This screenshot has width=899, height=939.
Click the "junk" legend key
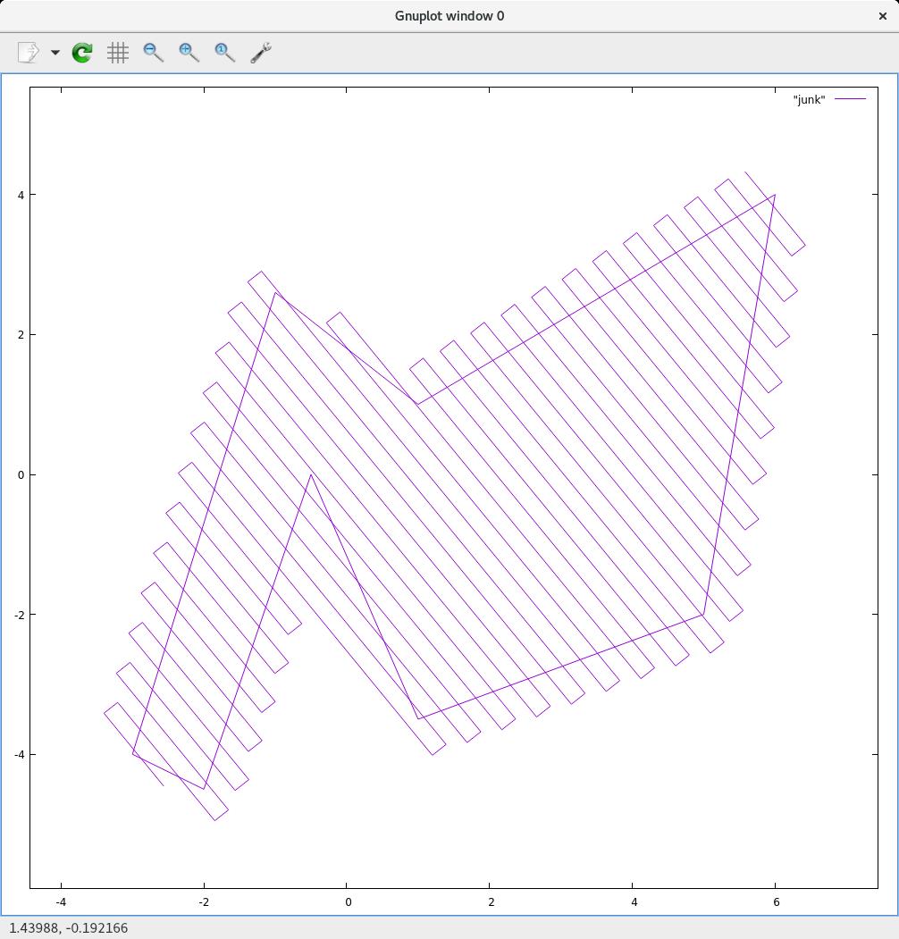pyautogui.click(x=809, y=99)
